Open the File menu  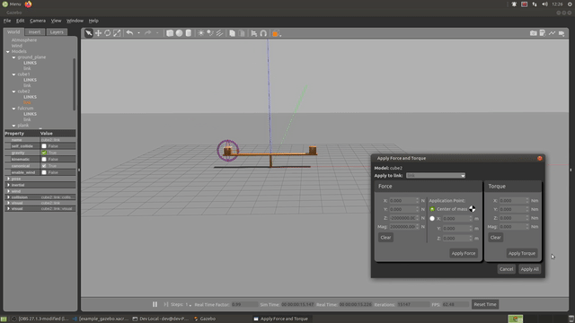click(7, 21)
